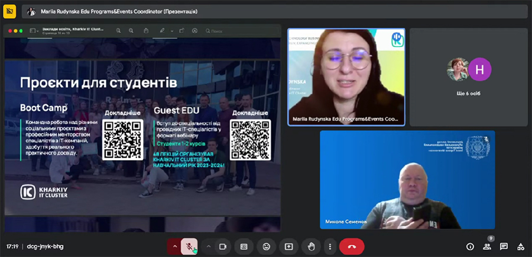
Task: Open sidebar view menu in Preview toolbar
Action: 34,31
